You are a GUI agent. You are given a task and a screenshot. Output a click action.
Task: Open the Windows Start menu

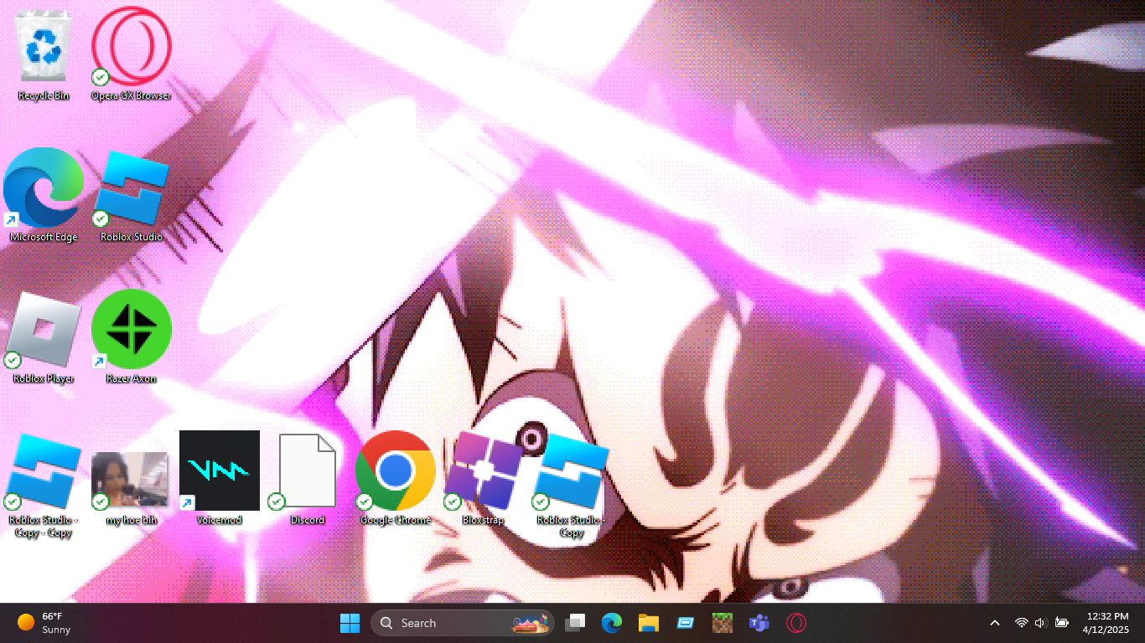[350, 623]
